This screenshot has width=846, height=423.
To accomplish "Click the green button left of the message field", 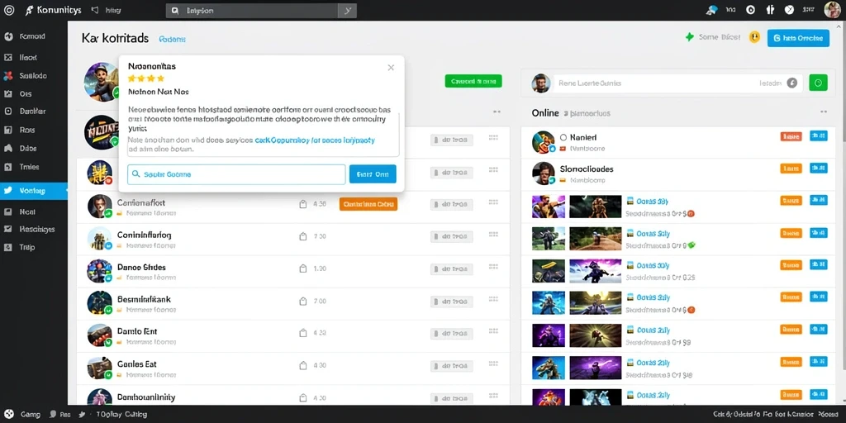I will click(x=473, y=81).
